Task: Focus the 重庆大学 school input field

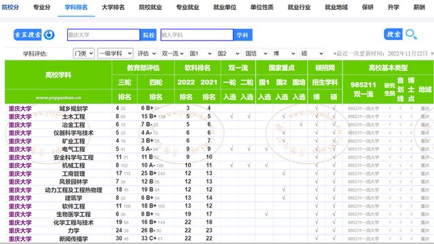Action: pyautogui.click(x=104, y=35)
